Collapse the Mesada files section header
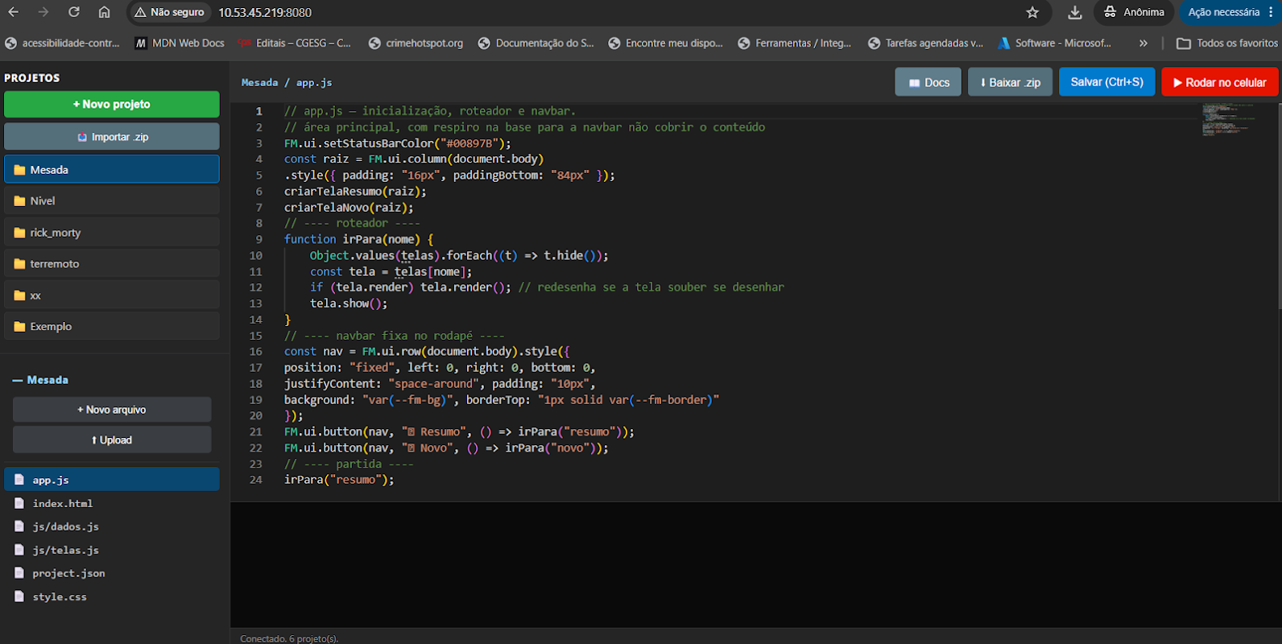Screen dimensions: 1282x644 tap(40, 380)
